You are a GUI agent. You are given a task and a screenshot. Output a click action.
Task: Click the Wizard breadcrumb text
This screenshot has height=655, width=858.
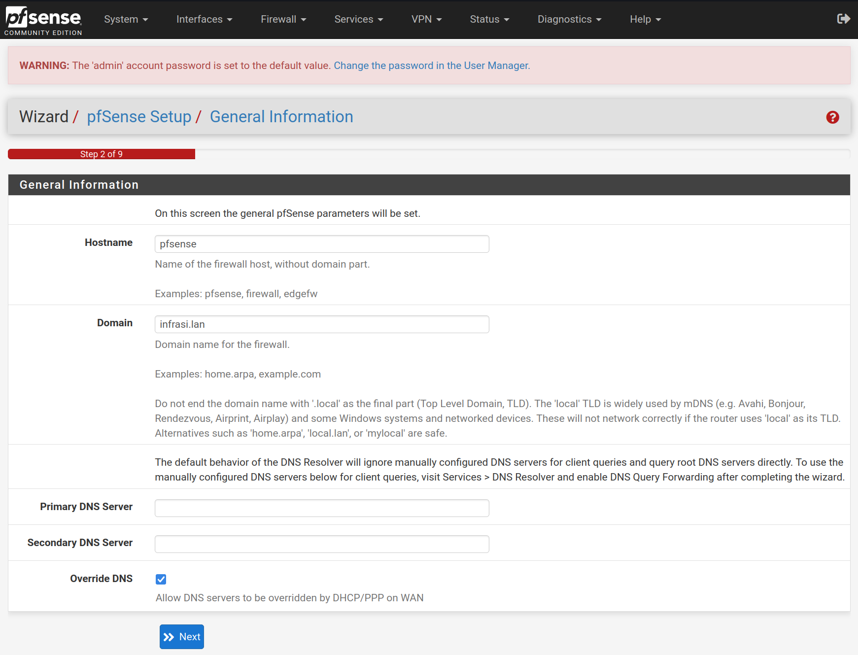point(44,117)
